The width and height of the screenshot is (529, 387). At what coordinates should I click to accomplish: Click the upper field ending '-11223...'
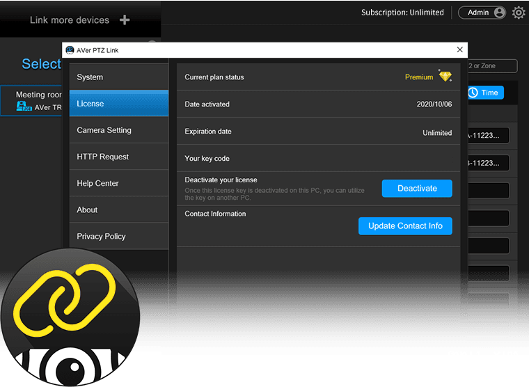tap(488, 135)
